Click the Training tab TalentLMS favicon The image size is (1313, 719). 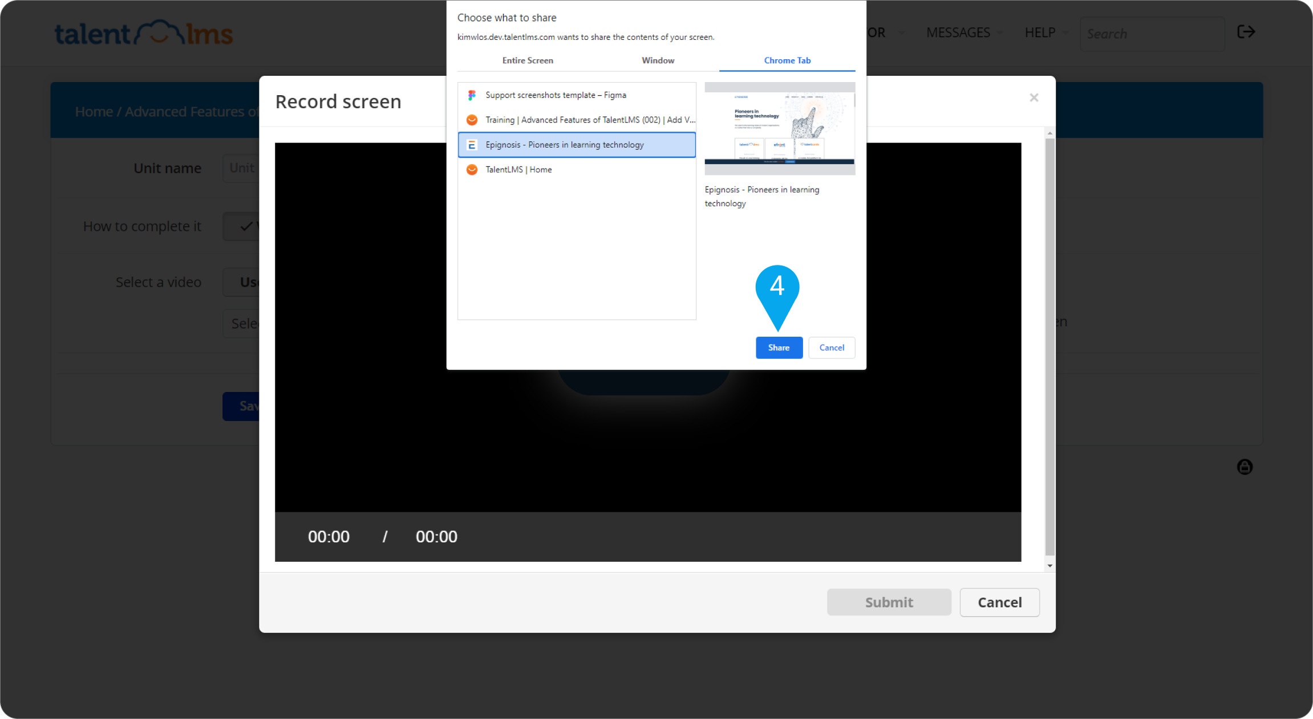[472, 120]
